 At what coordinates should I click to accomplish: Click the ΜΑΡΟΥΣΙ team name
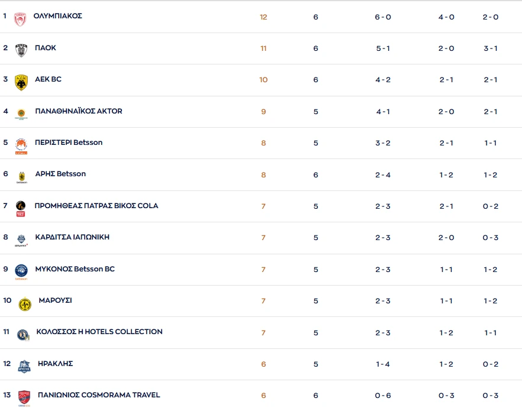click(x=55, y=300)
